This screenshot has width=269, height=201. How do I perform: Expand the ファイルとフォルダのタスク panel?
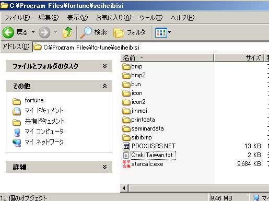pyautogui.click(x=104, y=66)
